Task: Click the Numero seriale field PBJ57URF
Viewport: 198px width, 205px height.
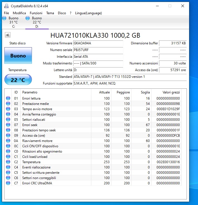Action: [x=98, y=50]
